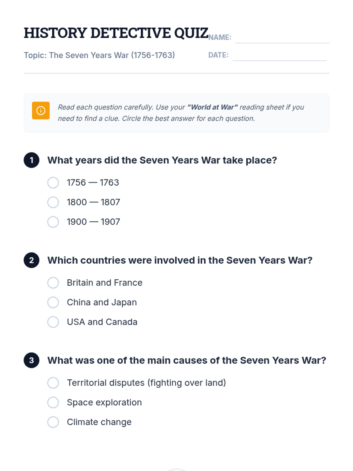This screenshot has width=353, height=471.
Task: Select the 1756 — 1763 answer
Action: pos(53,183)
